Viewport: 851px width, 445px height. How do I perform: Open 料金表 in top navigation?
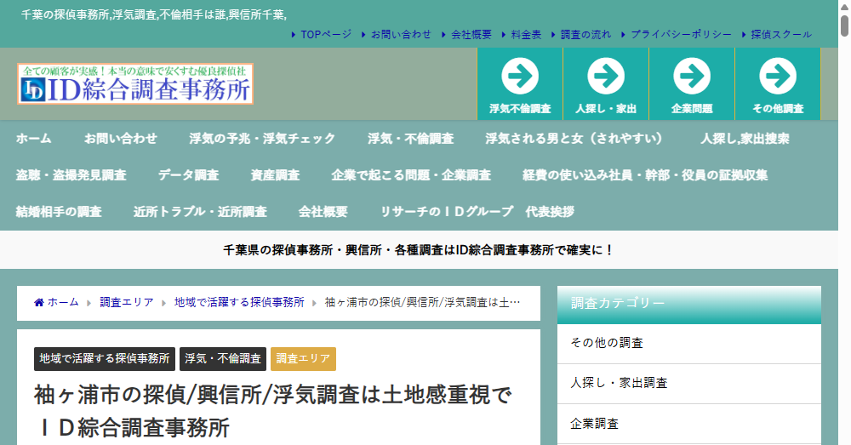point(526,35)
